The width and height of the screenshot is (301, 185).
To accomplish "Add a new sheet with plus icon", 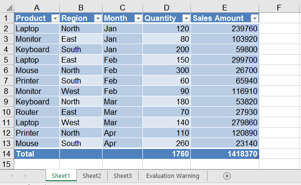I will (227, 176).
